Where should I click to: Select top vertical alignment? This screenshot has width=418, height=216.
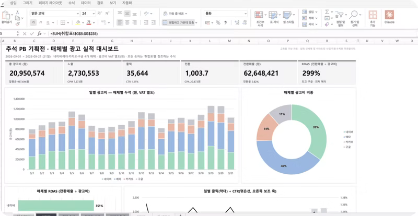pos(120,14)
